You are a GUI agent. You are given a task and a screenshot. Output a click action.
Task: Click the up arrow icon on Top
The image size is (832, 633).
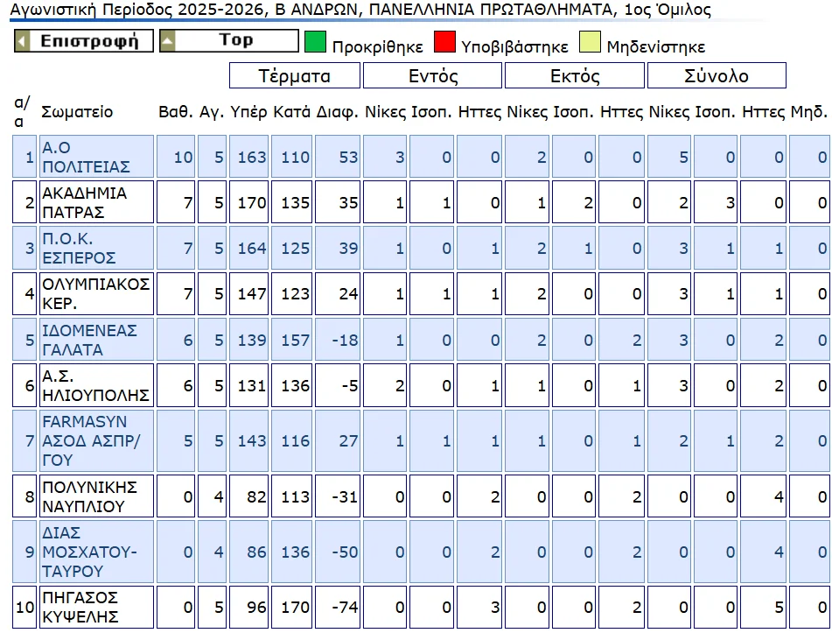[x=168, y=41]
